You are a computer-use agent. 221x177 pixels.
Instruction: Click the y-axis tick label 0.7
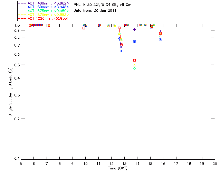pos(17,45)
